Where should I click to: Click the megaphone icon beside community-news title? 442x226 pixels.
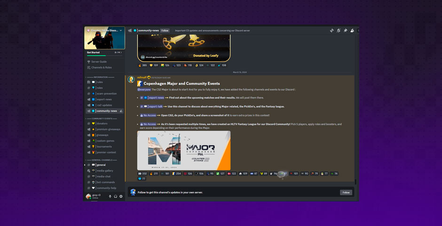tap(130, 31)
